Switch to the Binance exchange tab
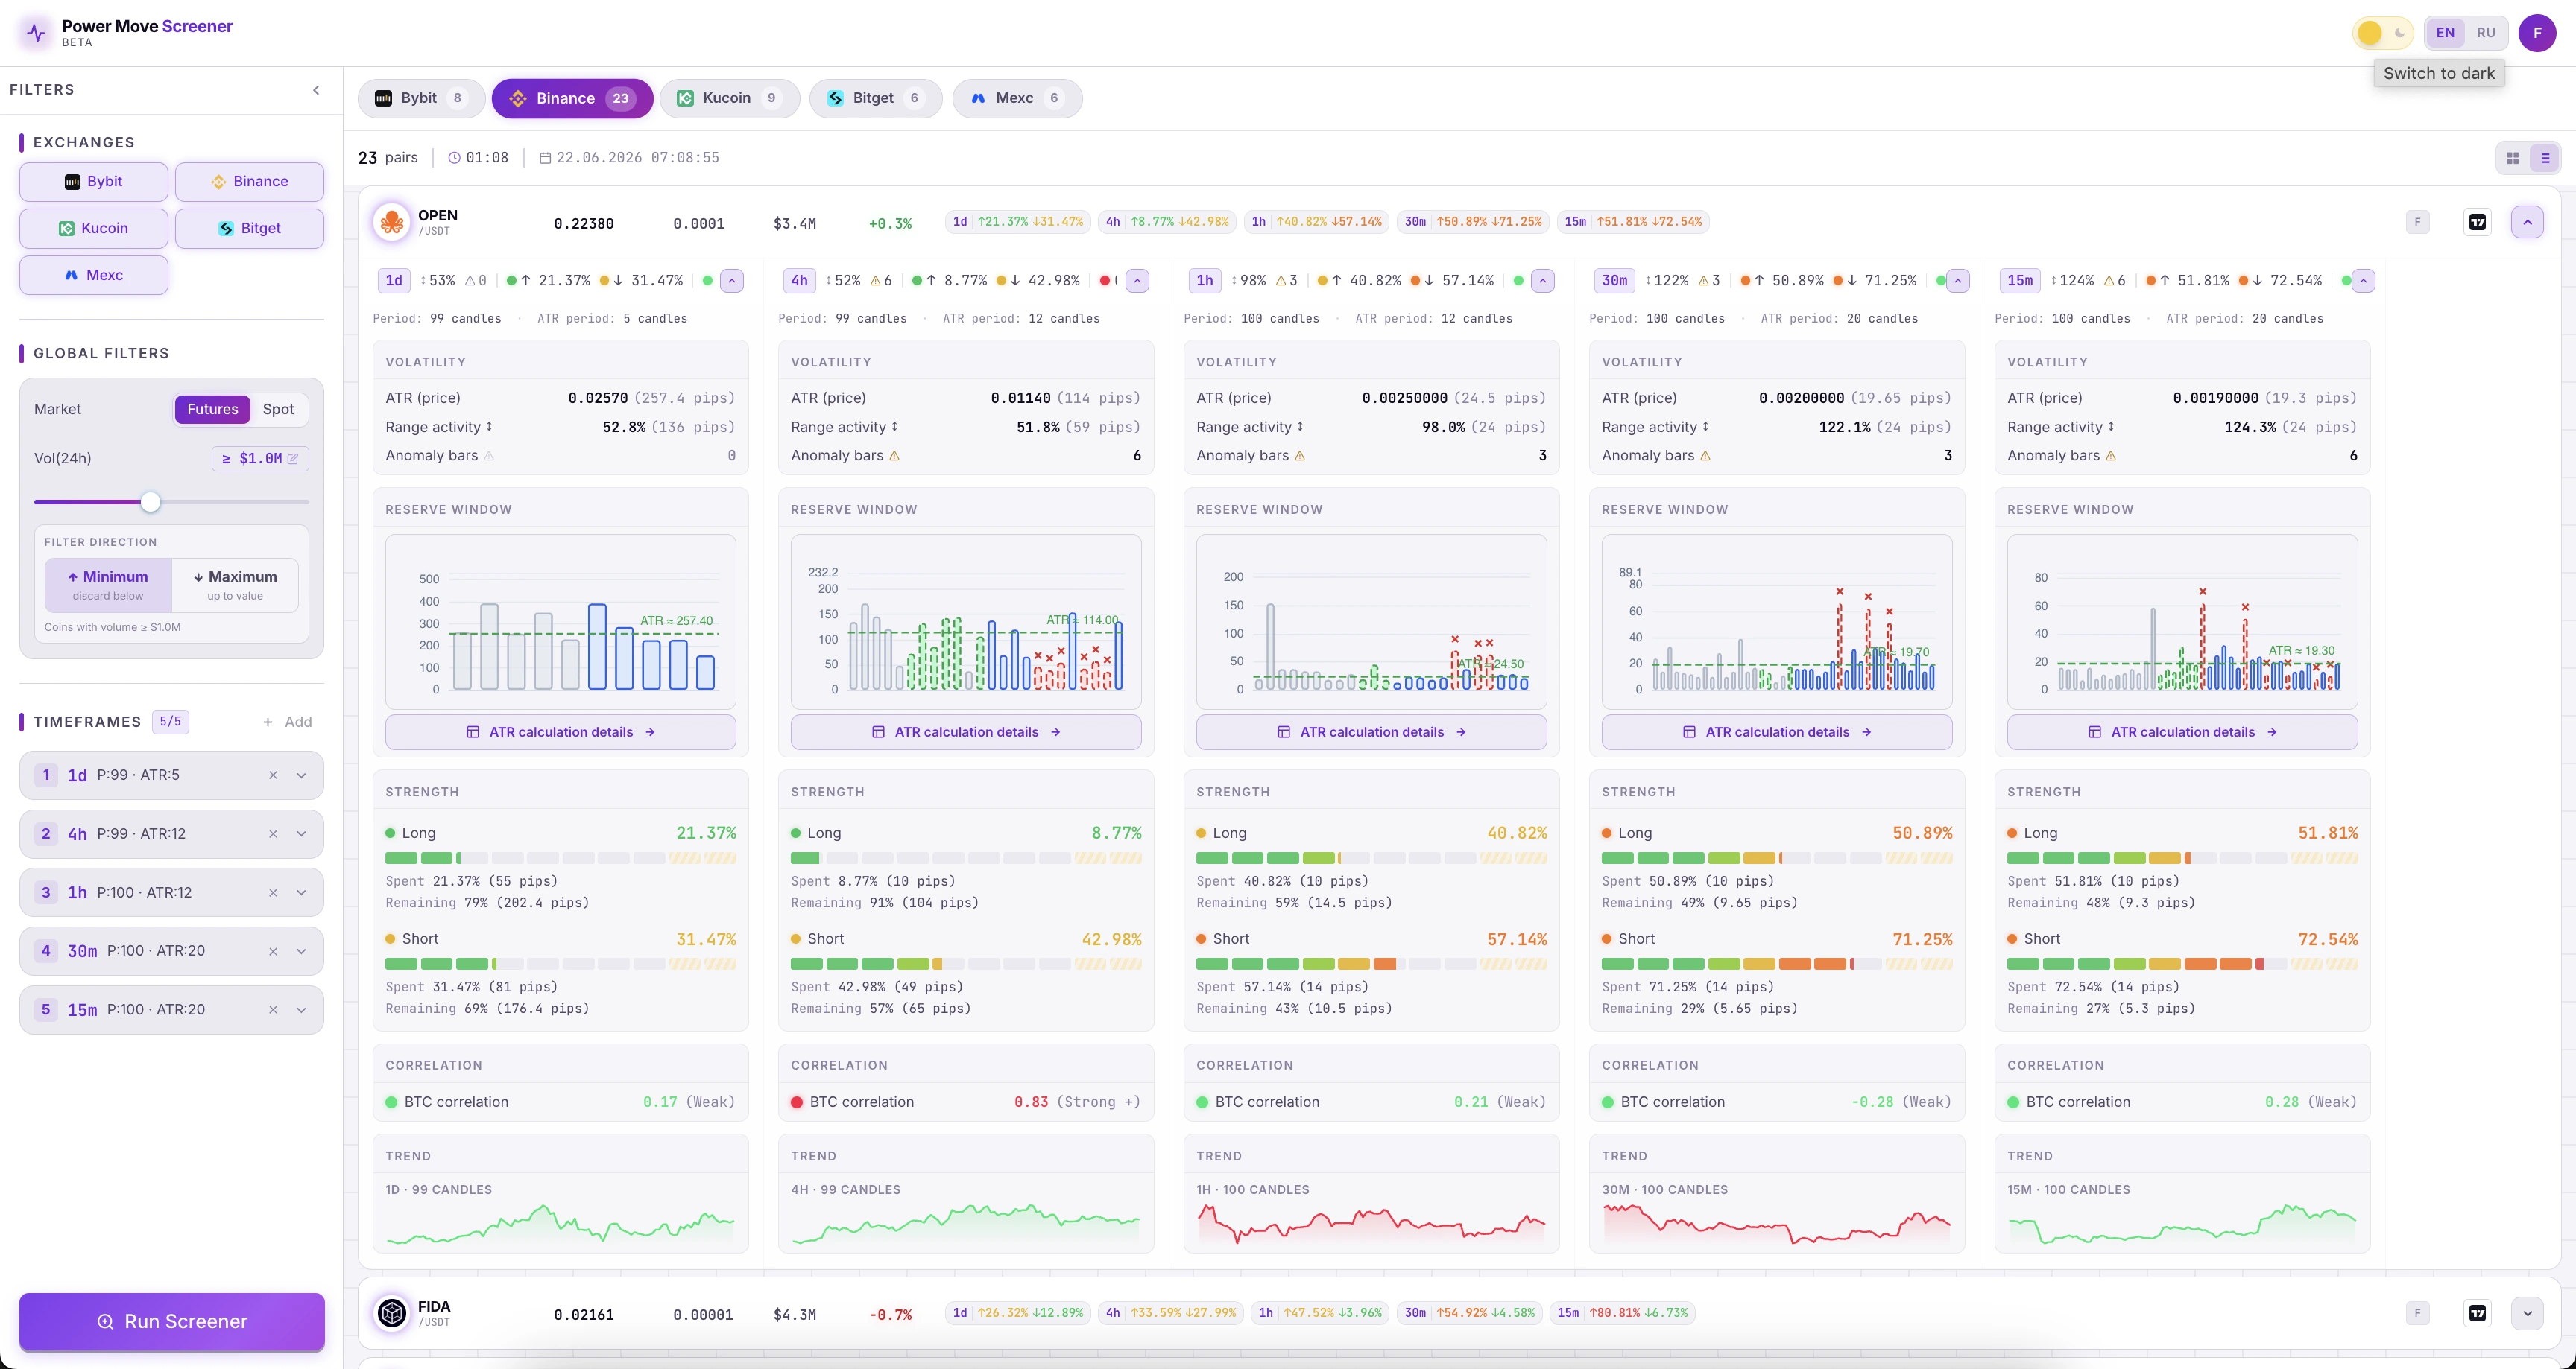 [x=572, y=99]
